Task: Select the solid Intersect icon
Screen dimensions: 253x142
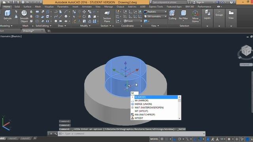Action: click(37, 21)
